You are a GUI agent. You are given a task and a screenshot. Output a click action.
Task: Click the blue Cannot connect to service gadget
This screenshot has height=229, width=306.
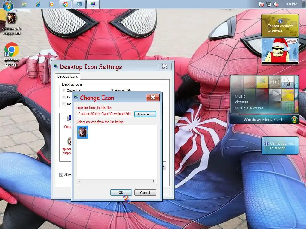[280, 146]
